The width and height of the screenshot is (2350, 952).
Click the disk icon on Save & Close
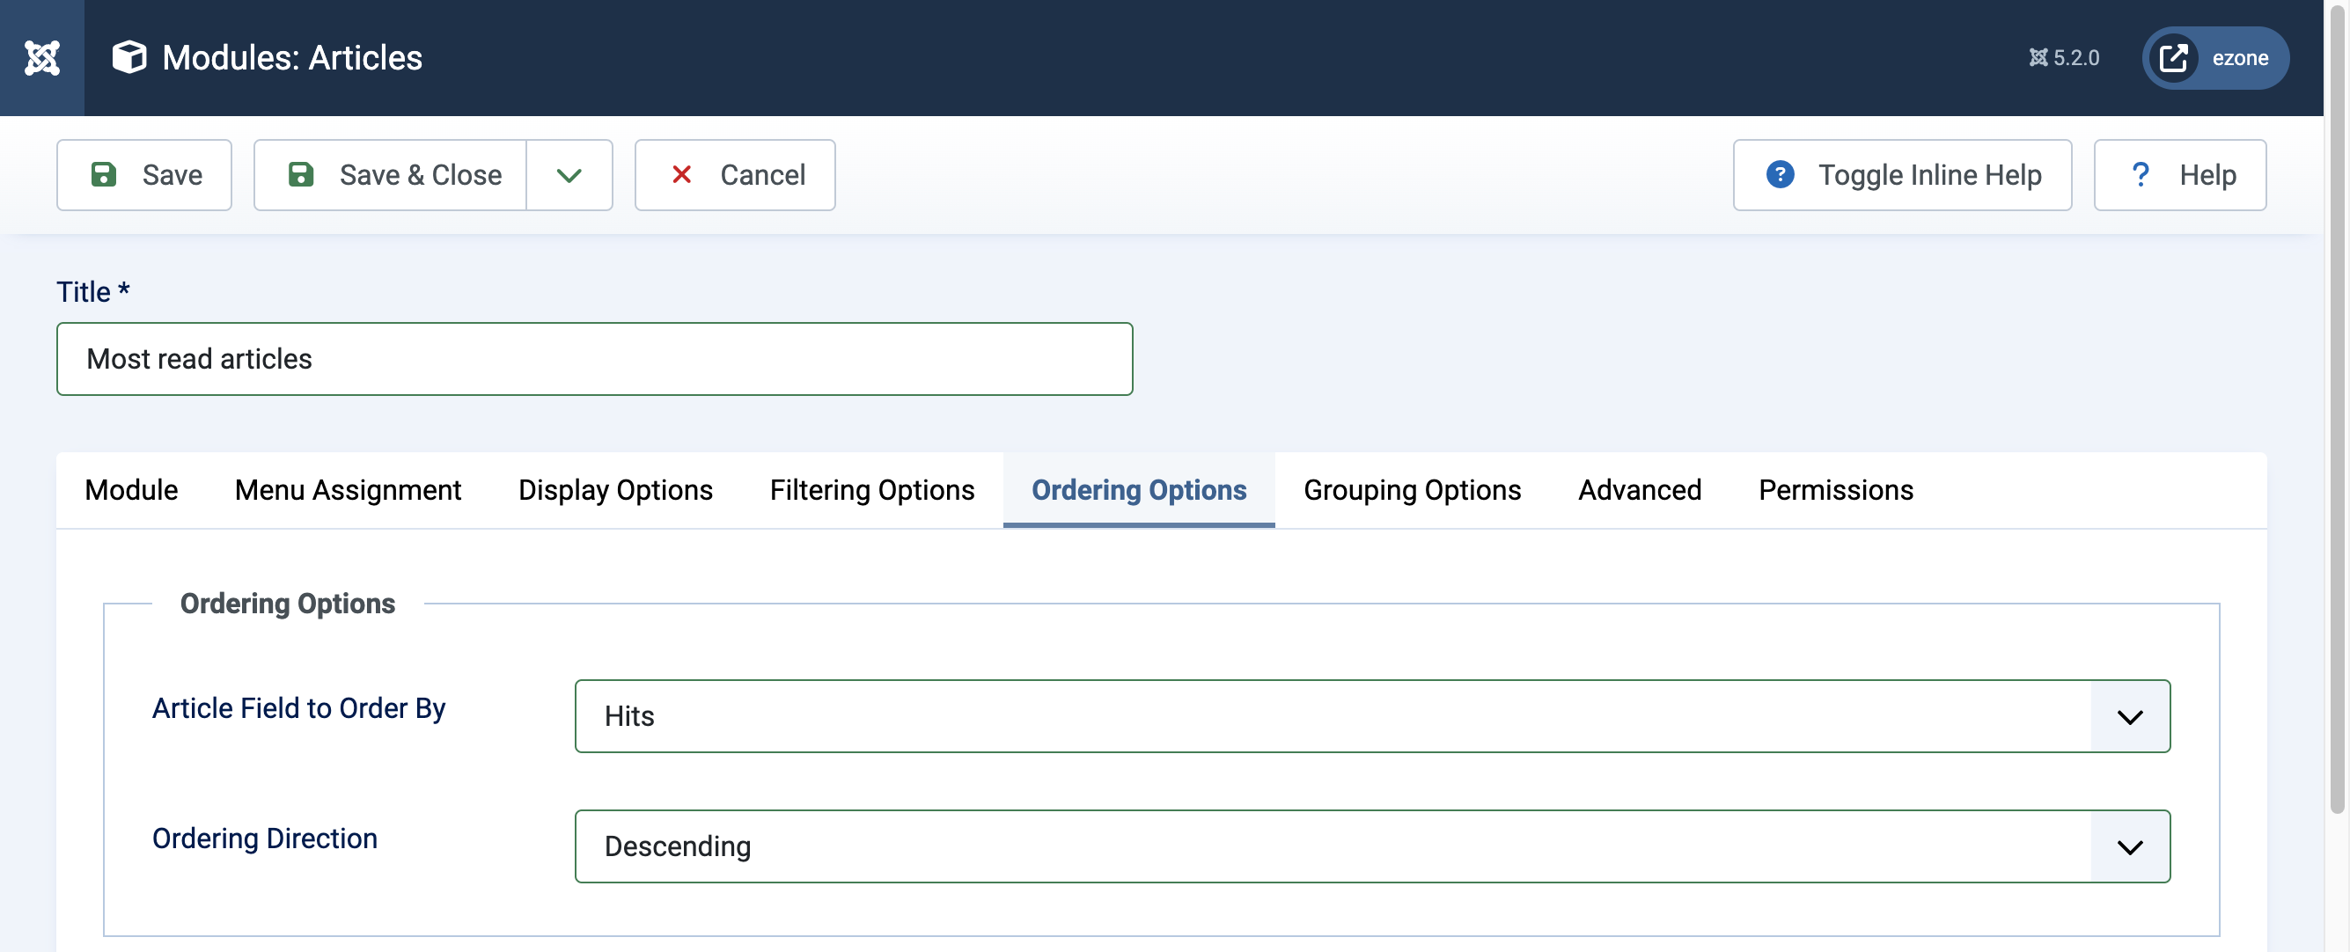coord(301,175)
